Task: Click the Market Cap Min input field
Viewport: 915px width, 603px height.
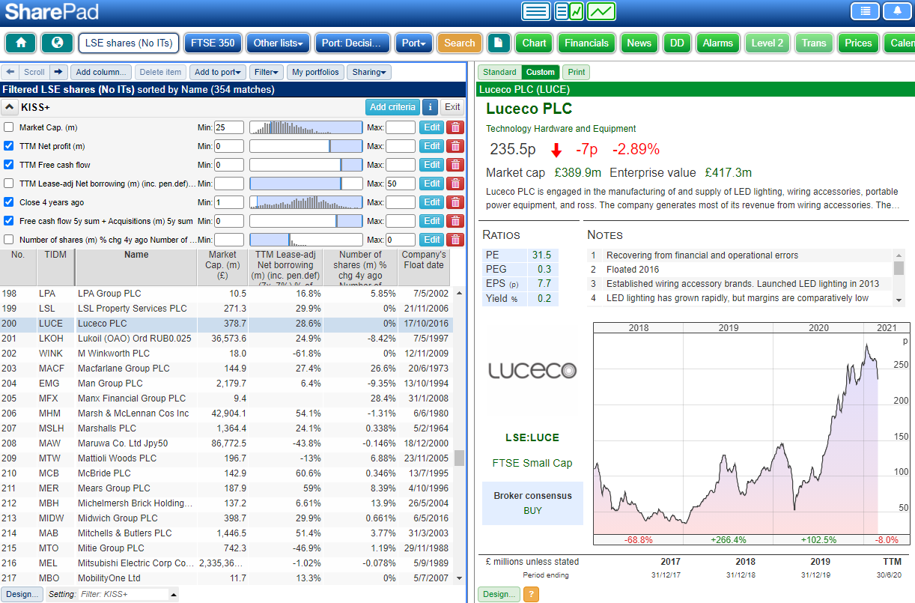Action: [229, 127]
